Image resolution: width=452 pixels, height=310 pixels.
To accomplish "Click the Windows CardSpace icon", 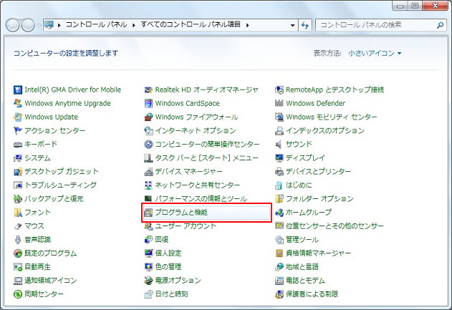I will (148, 103).
